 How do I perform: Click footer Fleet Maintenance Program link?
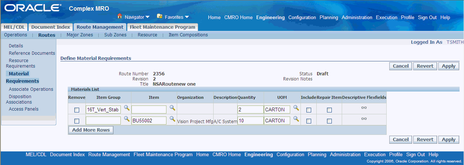pos(163,155)
